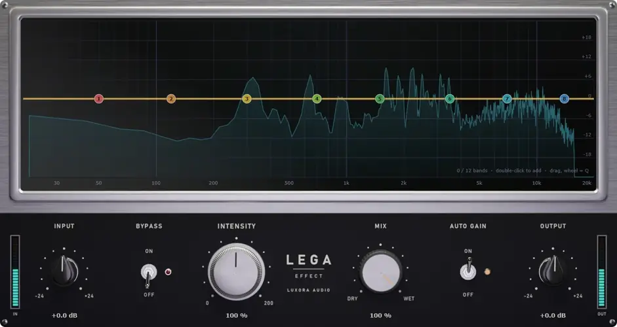617x327 pixels.
Task: Click the Output gain knob
Action: [553, 271]
